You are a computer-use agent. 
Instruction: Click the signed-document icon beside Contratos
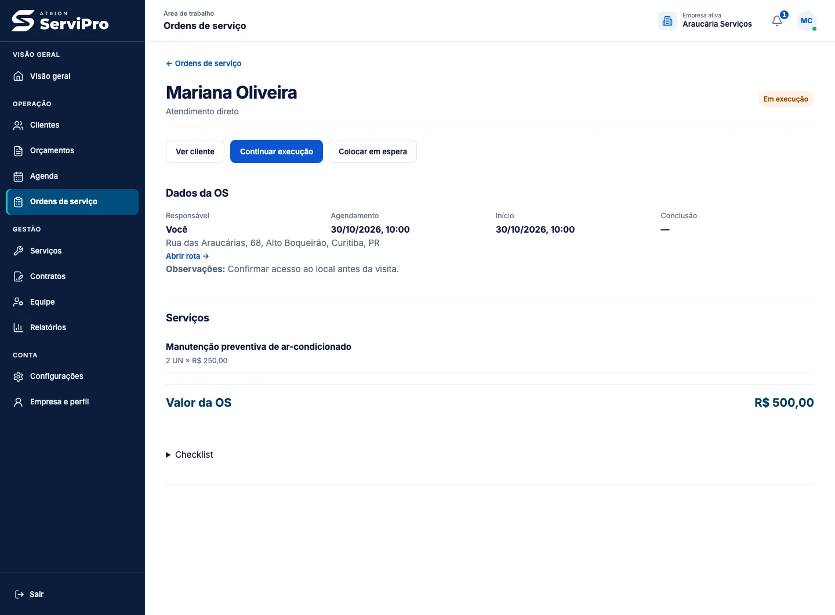point(19,276)
